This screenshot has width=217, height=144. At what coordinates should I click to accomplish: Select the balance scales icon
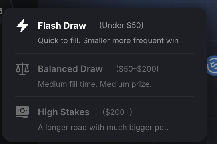(x=22, y=69)
